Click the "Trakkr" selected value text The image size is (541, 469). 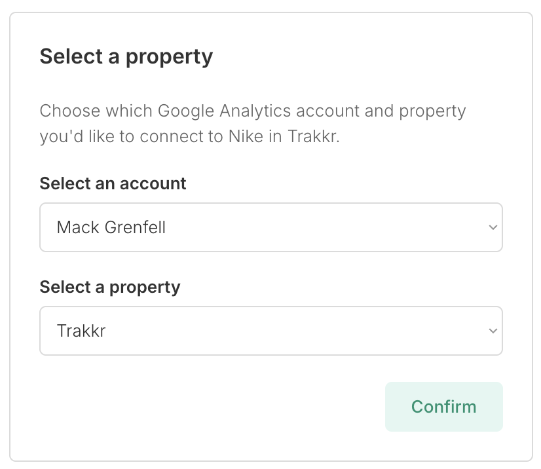click(x=81, y=331)
